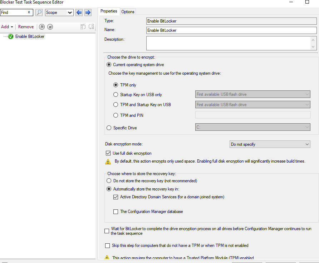Select TPM and PIN option
The height and width of the screenshot is (263, 319).
[x=116, y=115]
